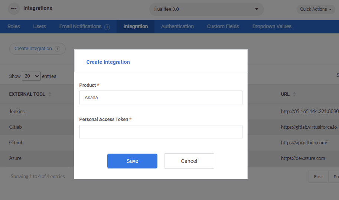Screen dimensions: 339x200
Task: Cancel the Create Integration dialog
Action: (189, 161)
